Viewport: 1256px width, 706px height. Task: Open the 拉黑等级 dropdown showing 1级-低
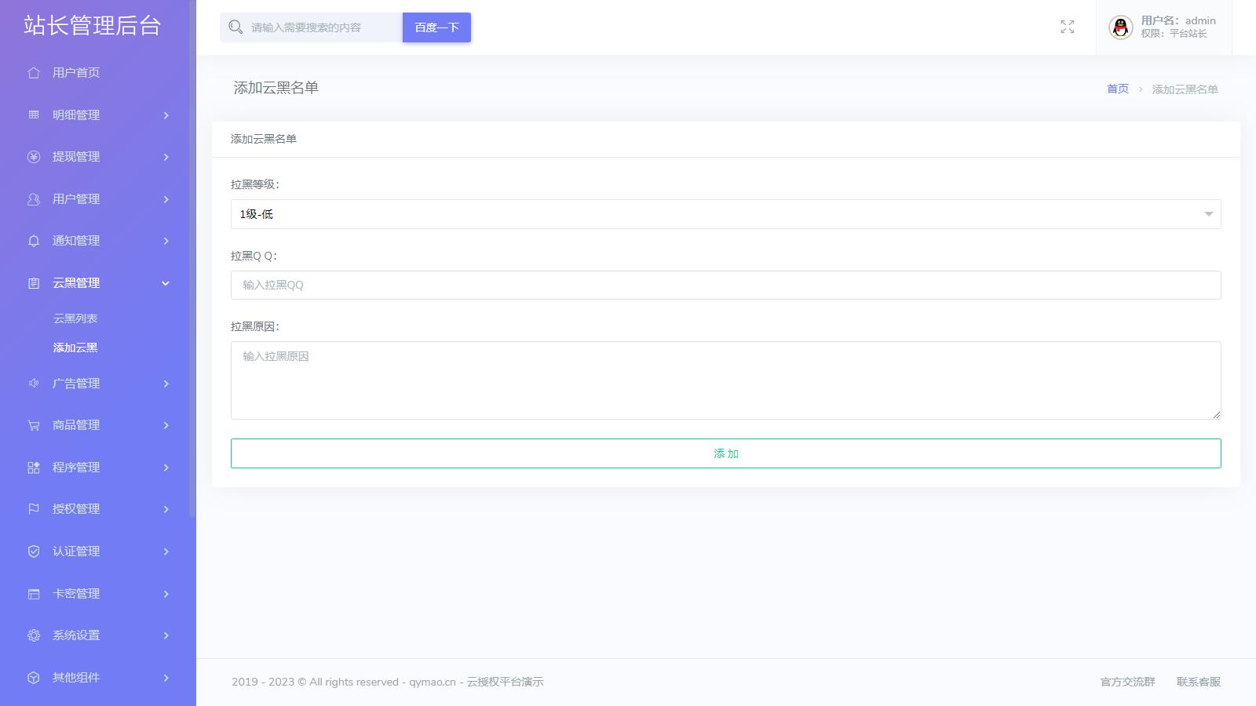pyautogui.click(x=725, y=214)
